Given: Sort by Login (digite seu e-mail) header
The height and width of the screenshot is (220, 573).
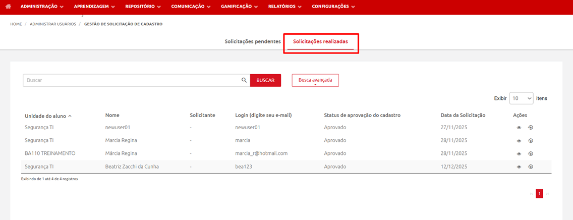Looking at the screenshot, I should click(x=263, y=115).
